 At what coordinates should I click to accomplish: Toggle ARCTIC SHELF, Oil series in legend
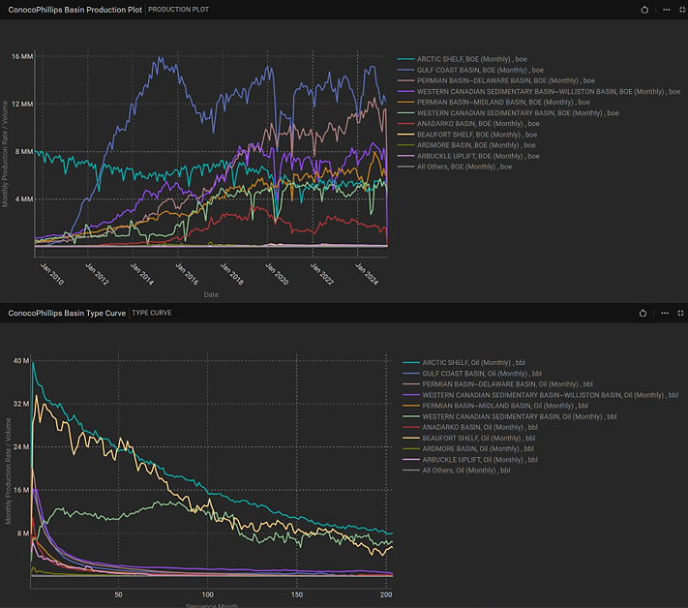click(x=464, y=363)
